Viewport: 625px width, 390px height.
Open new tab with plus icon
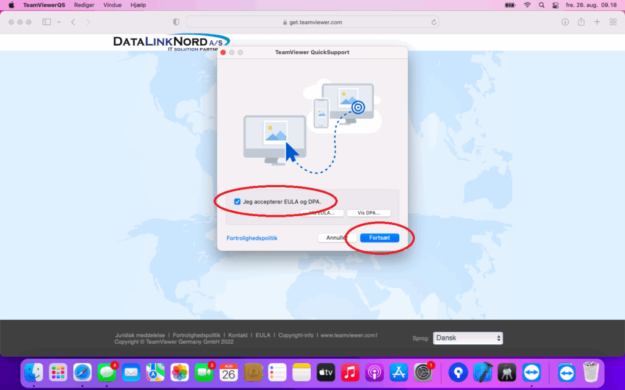(x=597, y=22)
